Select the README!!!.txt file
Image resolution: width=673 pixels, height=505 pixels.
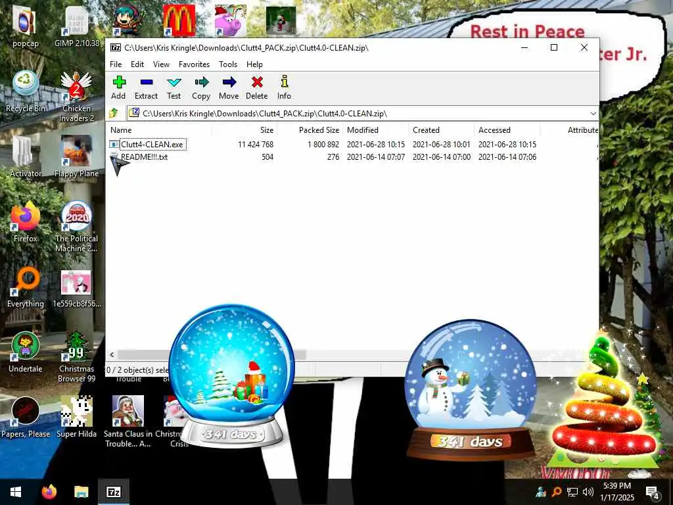coord(144,157)
